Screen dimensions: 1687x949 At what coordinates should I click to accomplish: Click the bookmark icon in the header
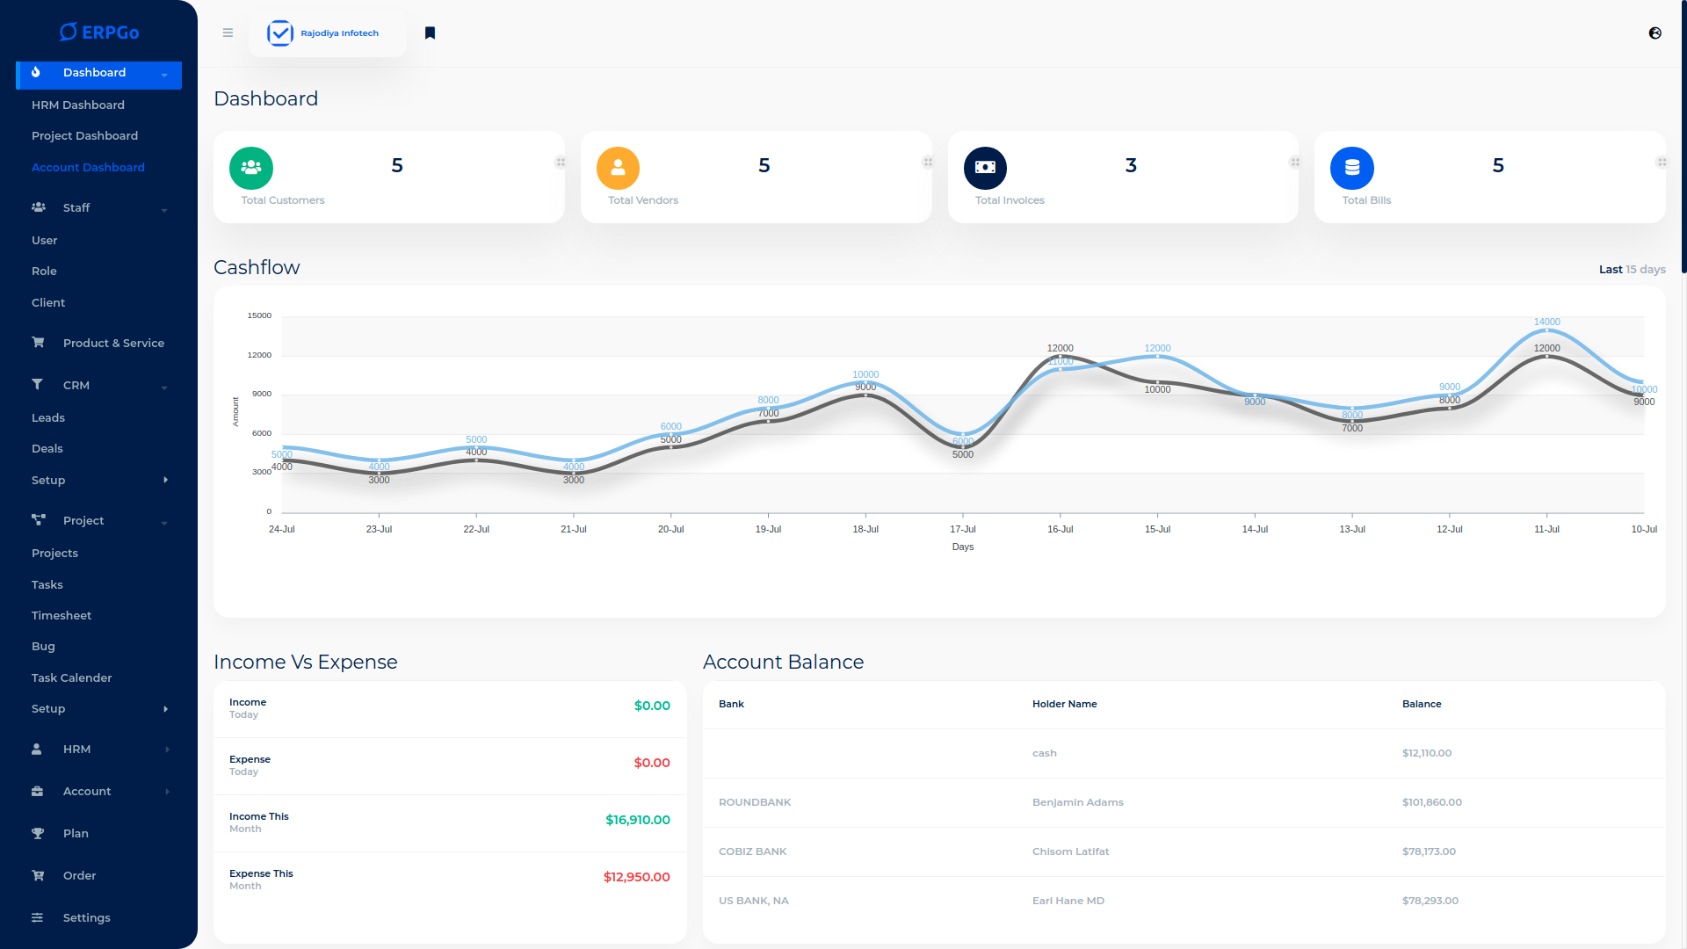[x=430, y=33]
